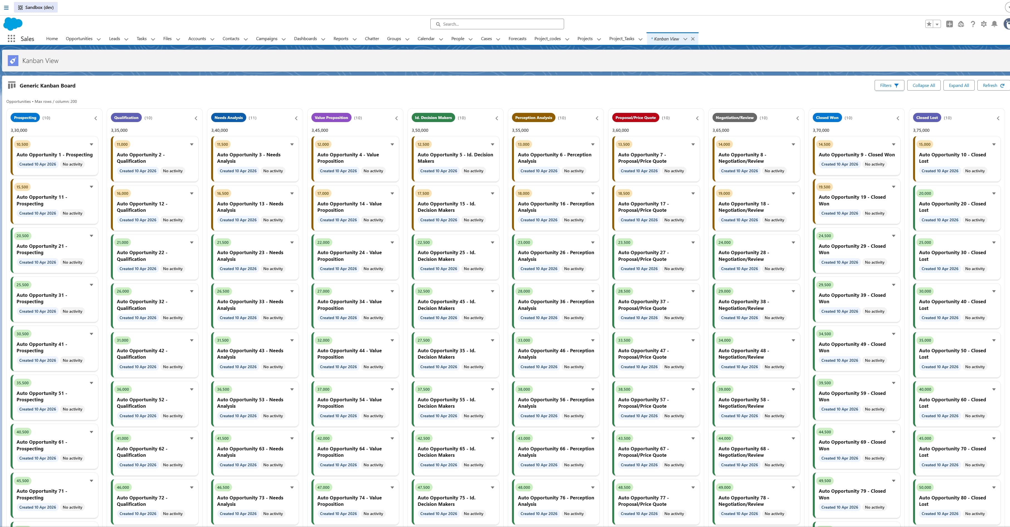Open actions menu for Auto Opportunity 46 card
This screenshot has width=1010, height=527.
click(x=593, y=340)
